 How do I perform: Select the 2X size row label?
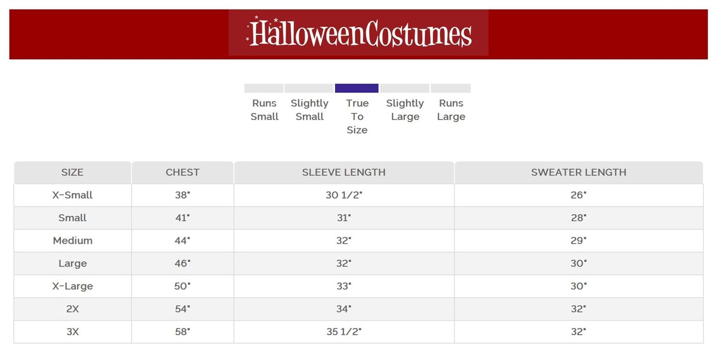click(x=73, y=309)
